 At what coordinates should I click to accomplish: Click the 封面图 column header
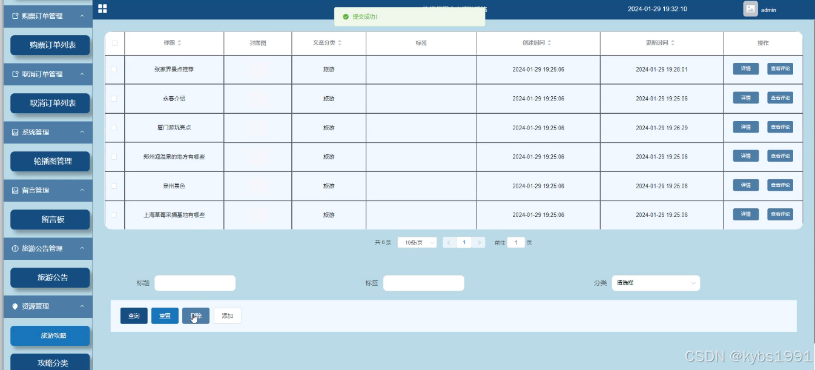(x=258, y=43)
